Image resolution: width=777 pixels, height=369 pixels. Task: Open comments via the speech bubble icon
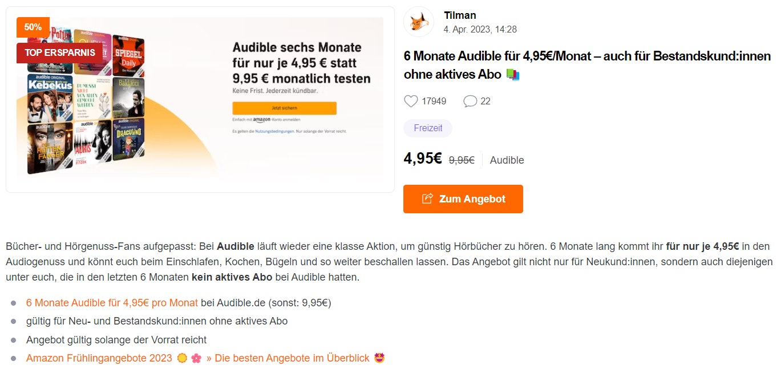470,101
